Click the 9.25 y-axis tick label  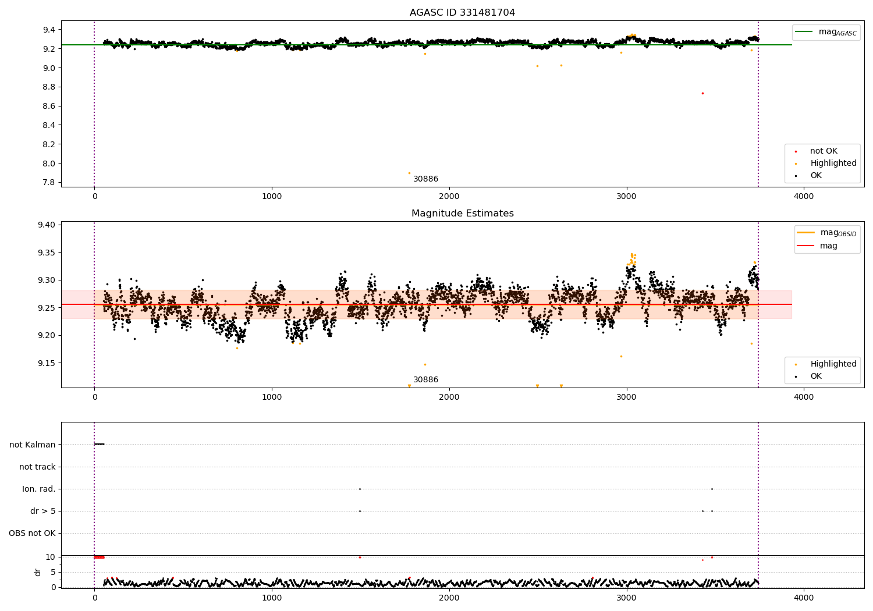[46, 308]
